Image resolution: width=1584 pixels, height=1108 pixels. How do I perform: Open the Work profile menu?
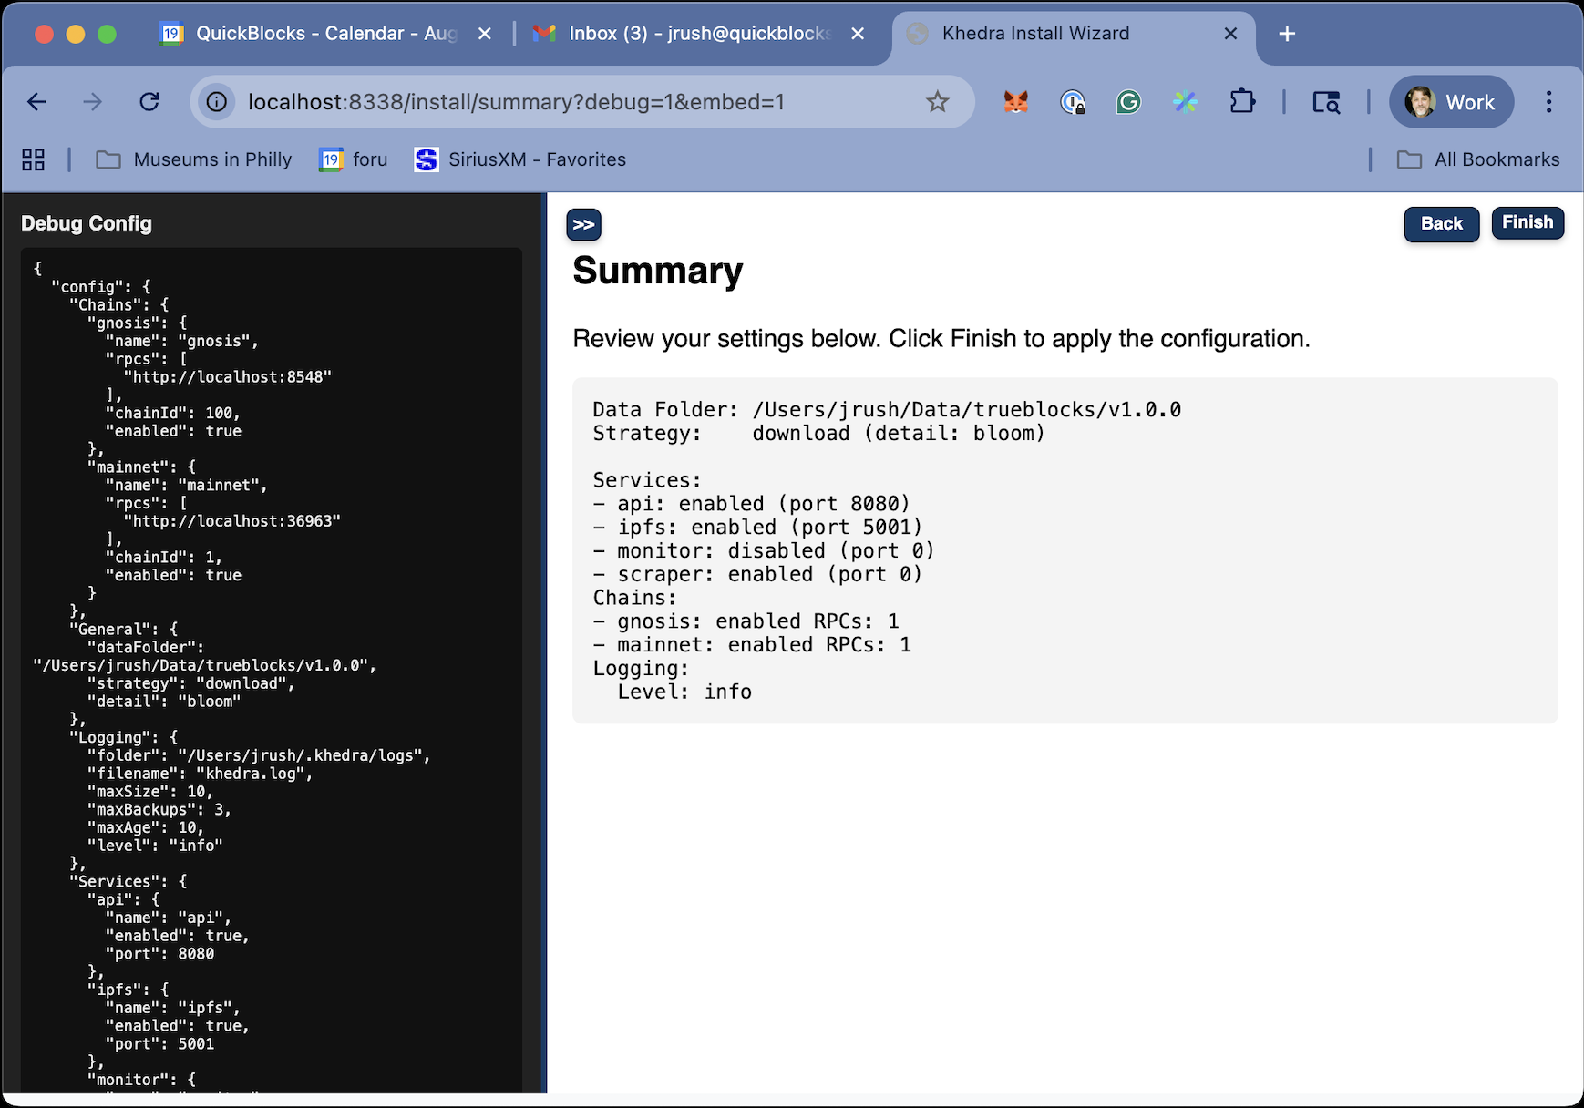1451,102
